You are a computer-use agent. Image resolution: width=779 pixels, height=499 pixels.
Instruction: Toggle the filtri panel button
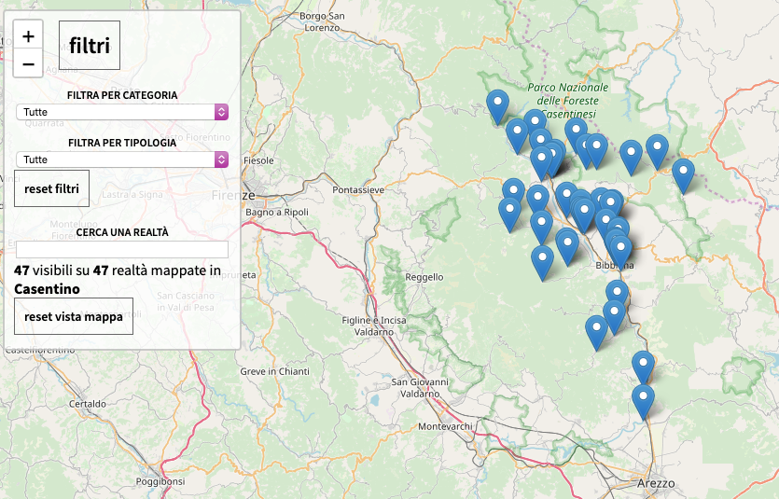tap(90, 46)
